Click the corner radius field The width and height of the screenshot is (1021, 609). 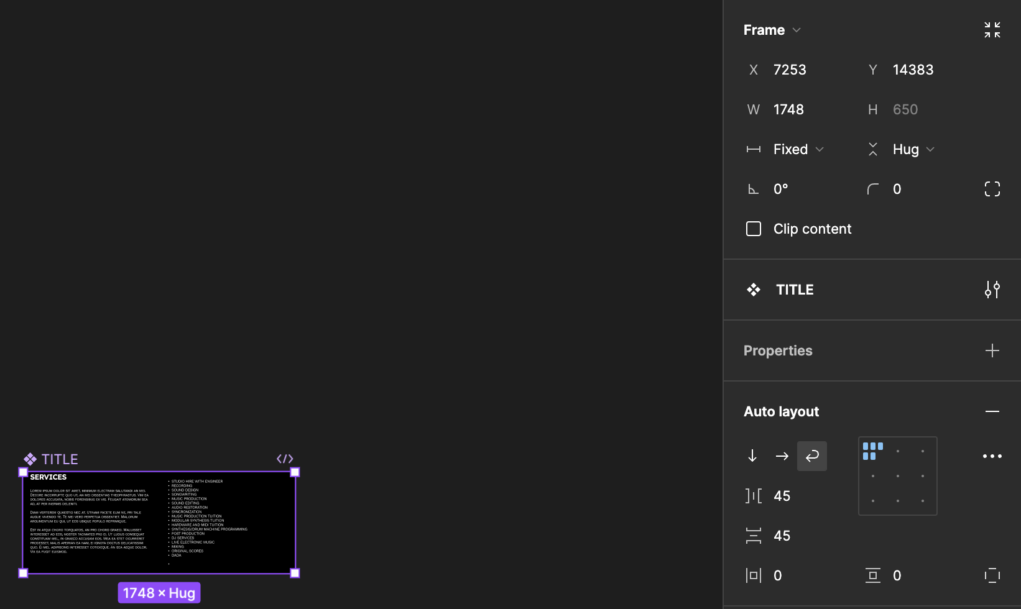click(x=897, y=189)
